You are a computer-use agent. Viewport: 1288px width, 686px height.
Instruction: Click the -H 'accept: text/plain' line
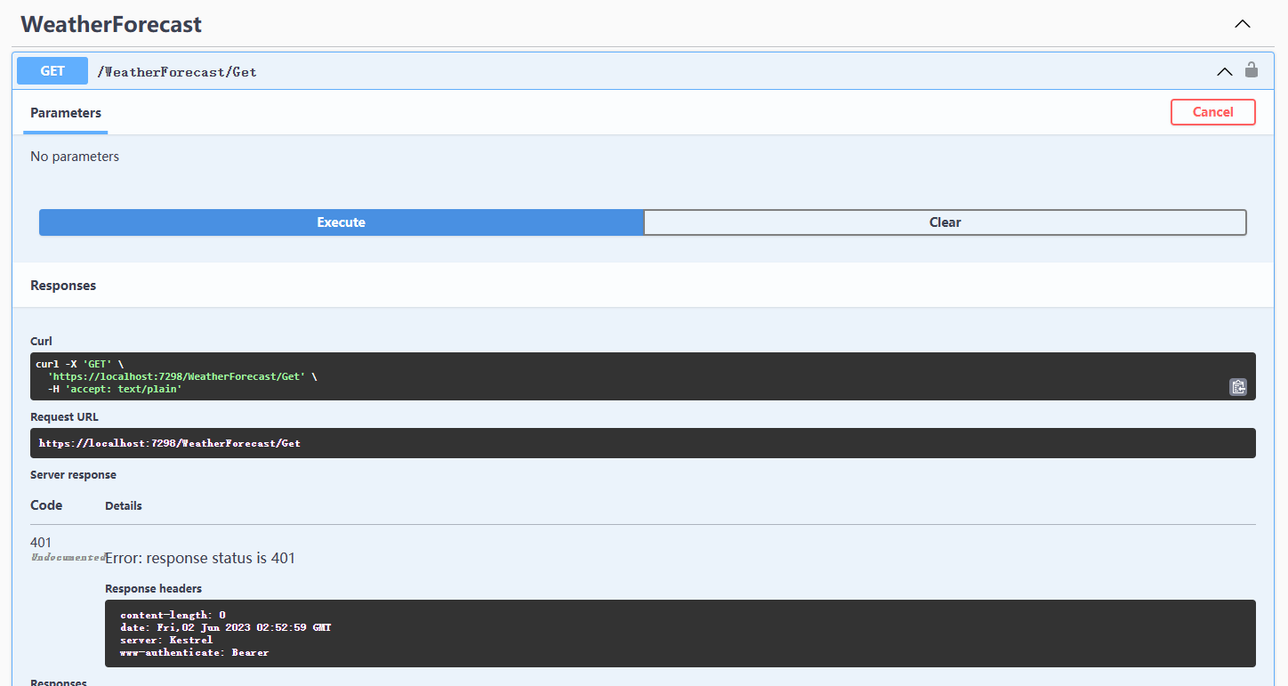[x=115, y=389]
